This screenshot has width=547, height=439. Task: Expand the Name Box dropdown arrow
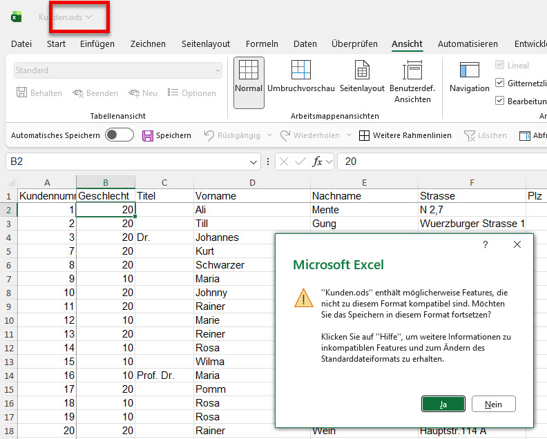pyautogui.click(x=254, y=162)
